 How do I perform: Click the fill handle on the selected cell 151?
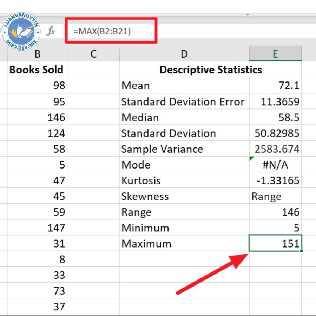(301, 251)
